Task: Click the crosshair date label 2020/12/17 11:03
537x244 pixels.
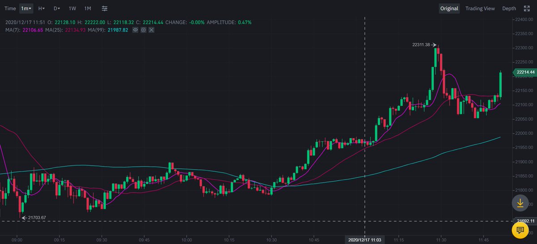Action: click(x=365, y=240)
